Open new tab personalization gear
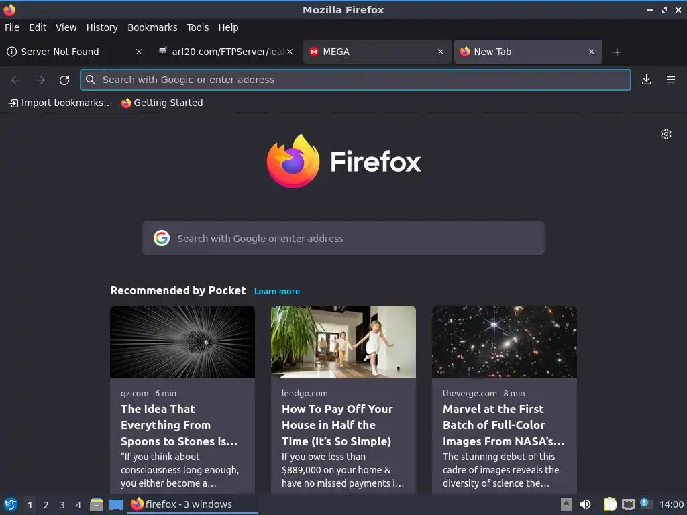The image size is (687, 515). point(666,134)
